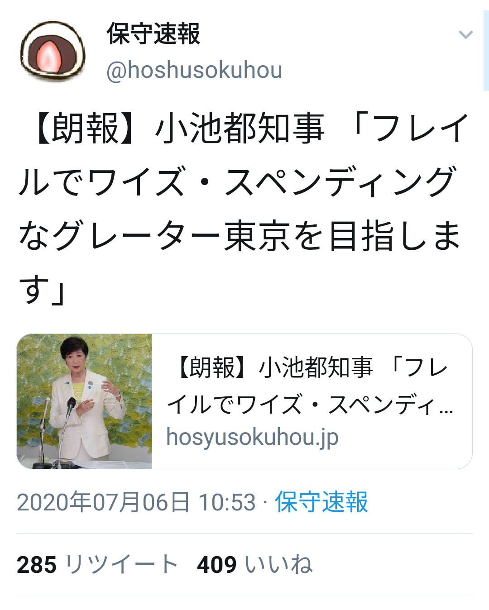
Task: Tap the second line of the card title ending in ellipsis
Action: [x=311, y=405]
